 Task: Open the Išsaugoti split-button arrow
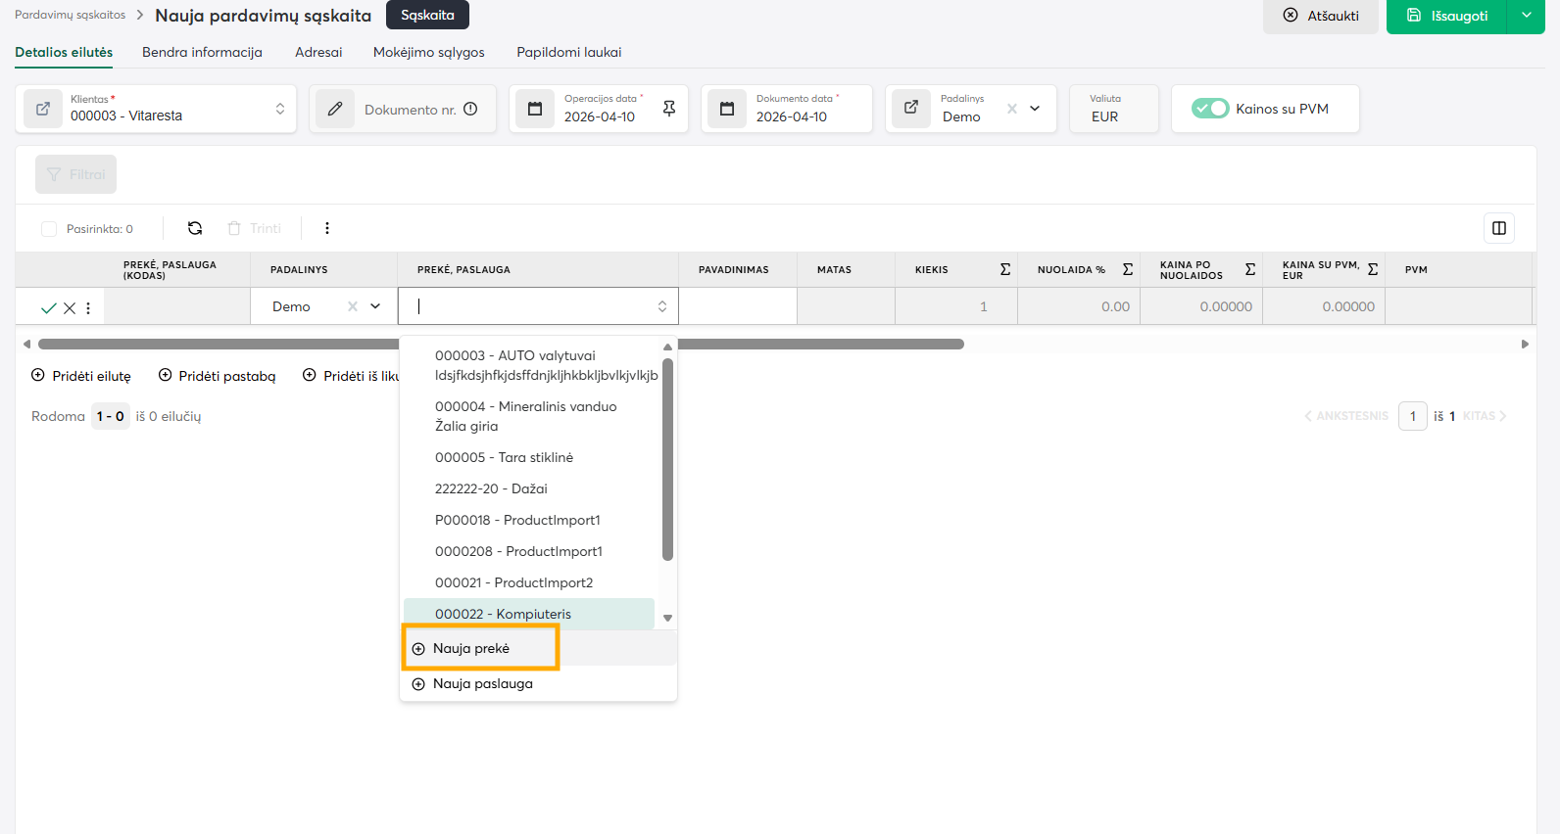click(1526, 16)
